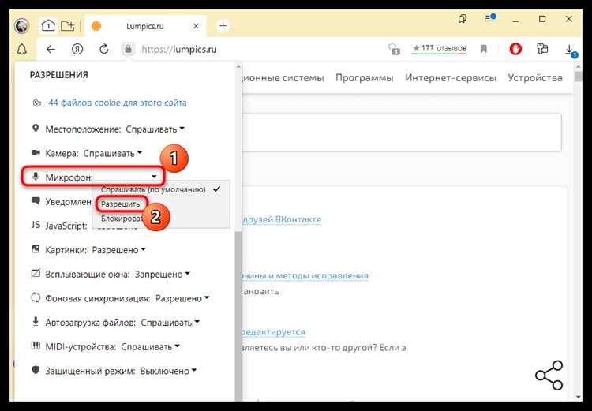Expand the MIDI-устройства dropdown
Image resolution: width=592 pixels, height=411 pixels.
(x=150, y=347)
